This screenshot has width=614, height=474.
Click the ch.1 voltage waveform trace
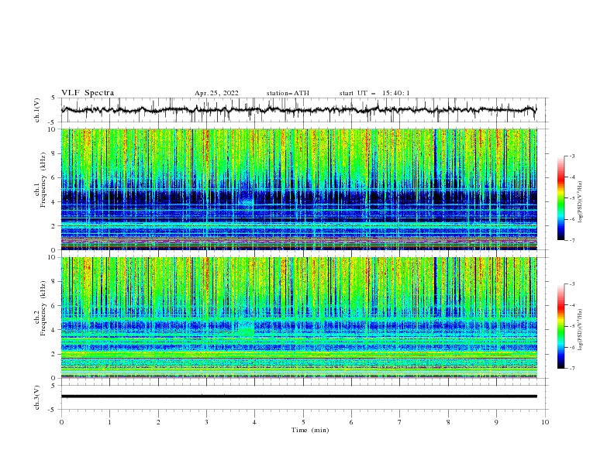[298, 110]
